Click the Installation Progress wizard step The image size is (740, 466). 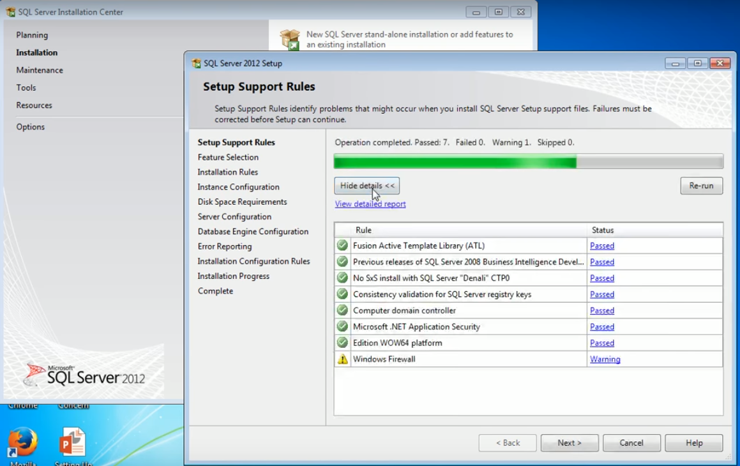click(x=233, y=276)
